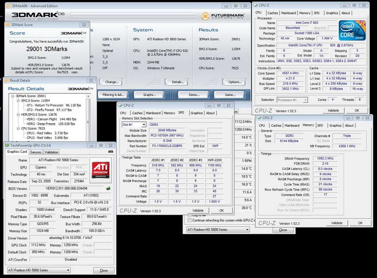Collapse the CPU Score: 7925 node
Image resolution: width=377 pixels, height=278 pixels.
pos(18,129)
